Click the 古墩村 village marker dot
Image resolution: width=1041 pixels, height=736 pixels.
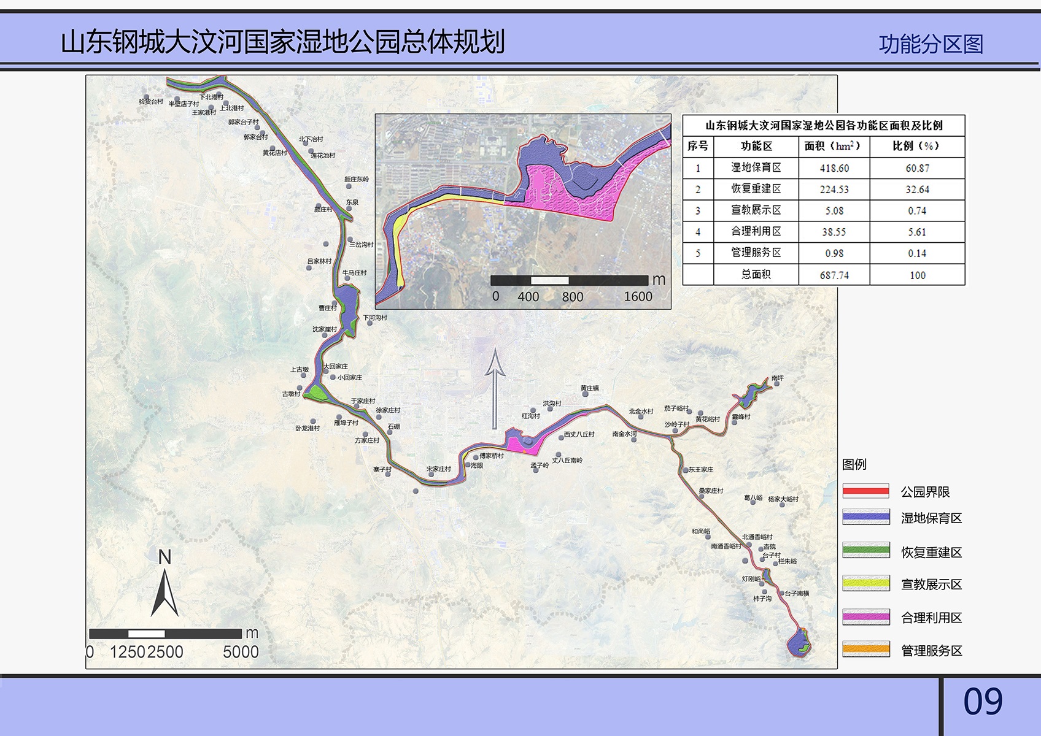click(300, 388)
